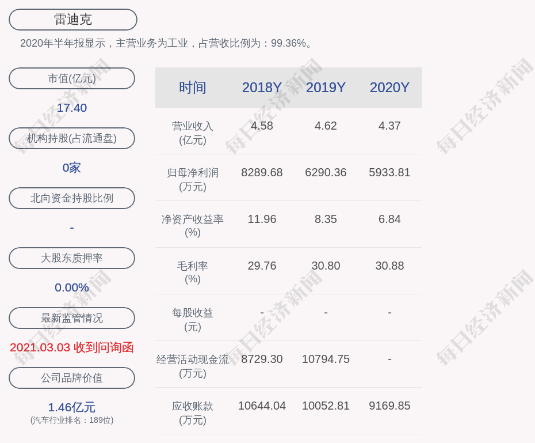Image resolution: width=535 pixels, height=443 pixels.
Task: Click the gross margin value 30.80
Action: pyautogui.click(x=326, y=266)
